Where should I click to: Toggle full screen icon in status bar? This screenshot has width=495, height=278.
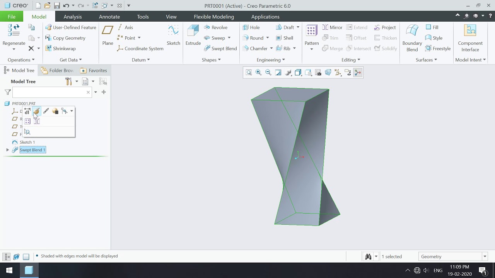click(26, 256)
